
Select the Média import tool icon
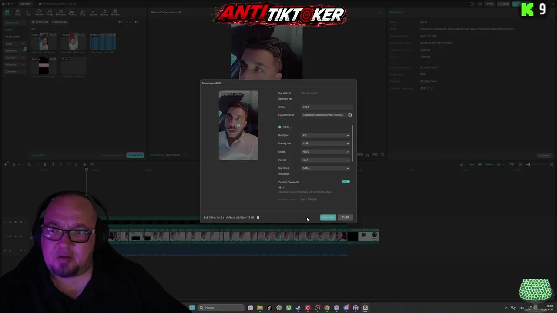click(x=7, y=12)
